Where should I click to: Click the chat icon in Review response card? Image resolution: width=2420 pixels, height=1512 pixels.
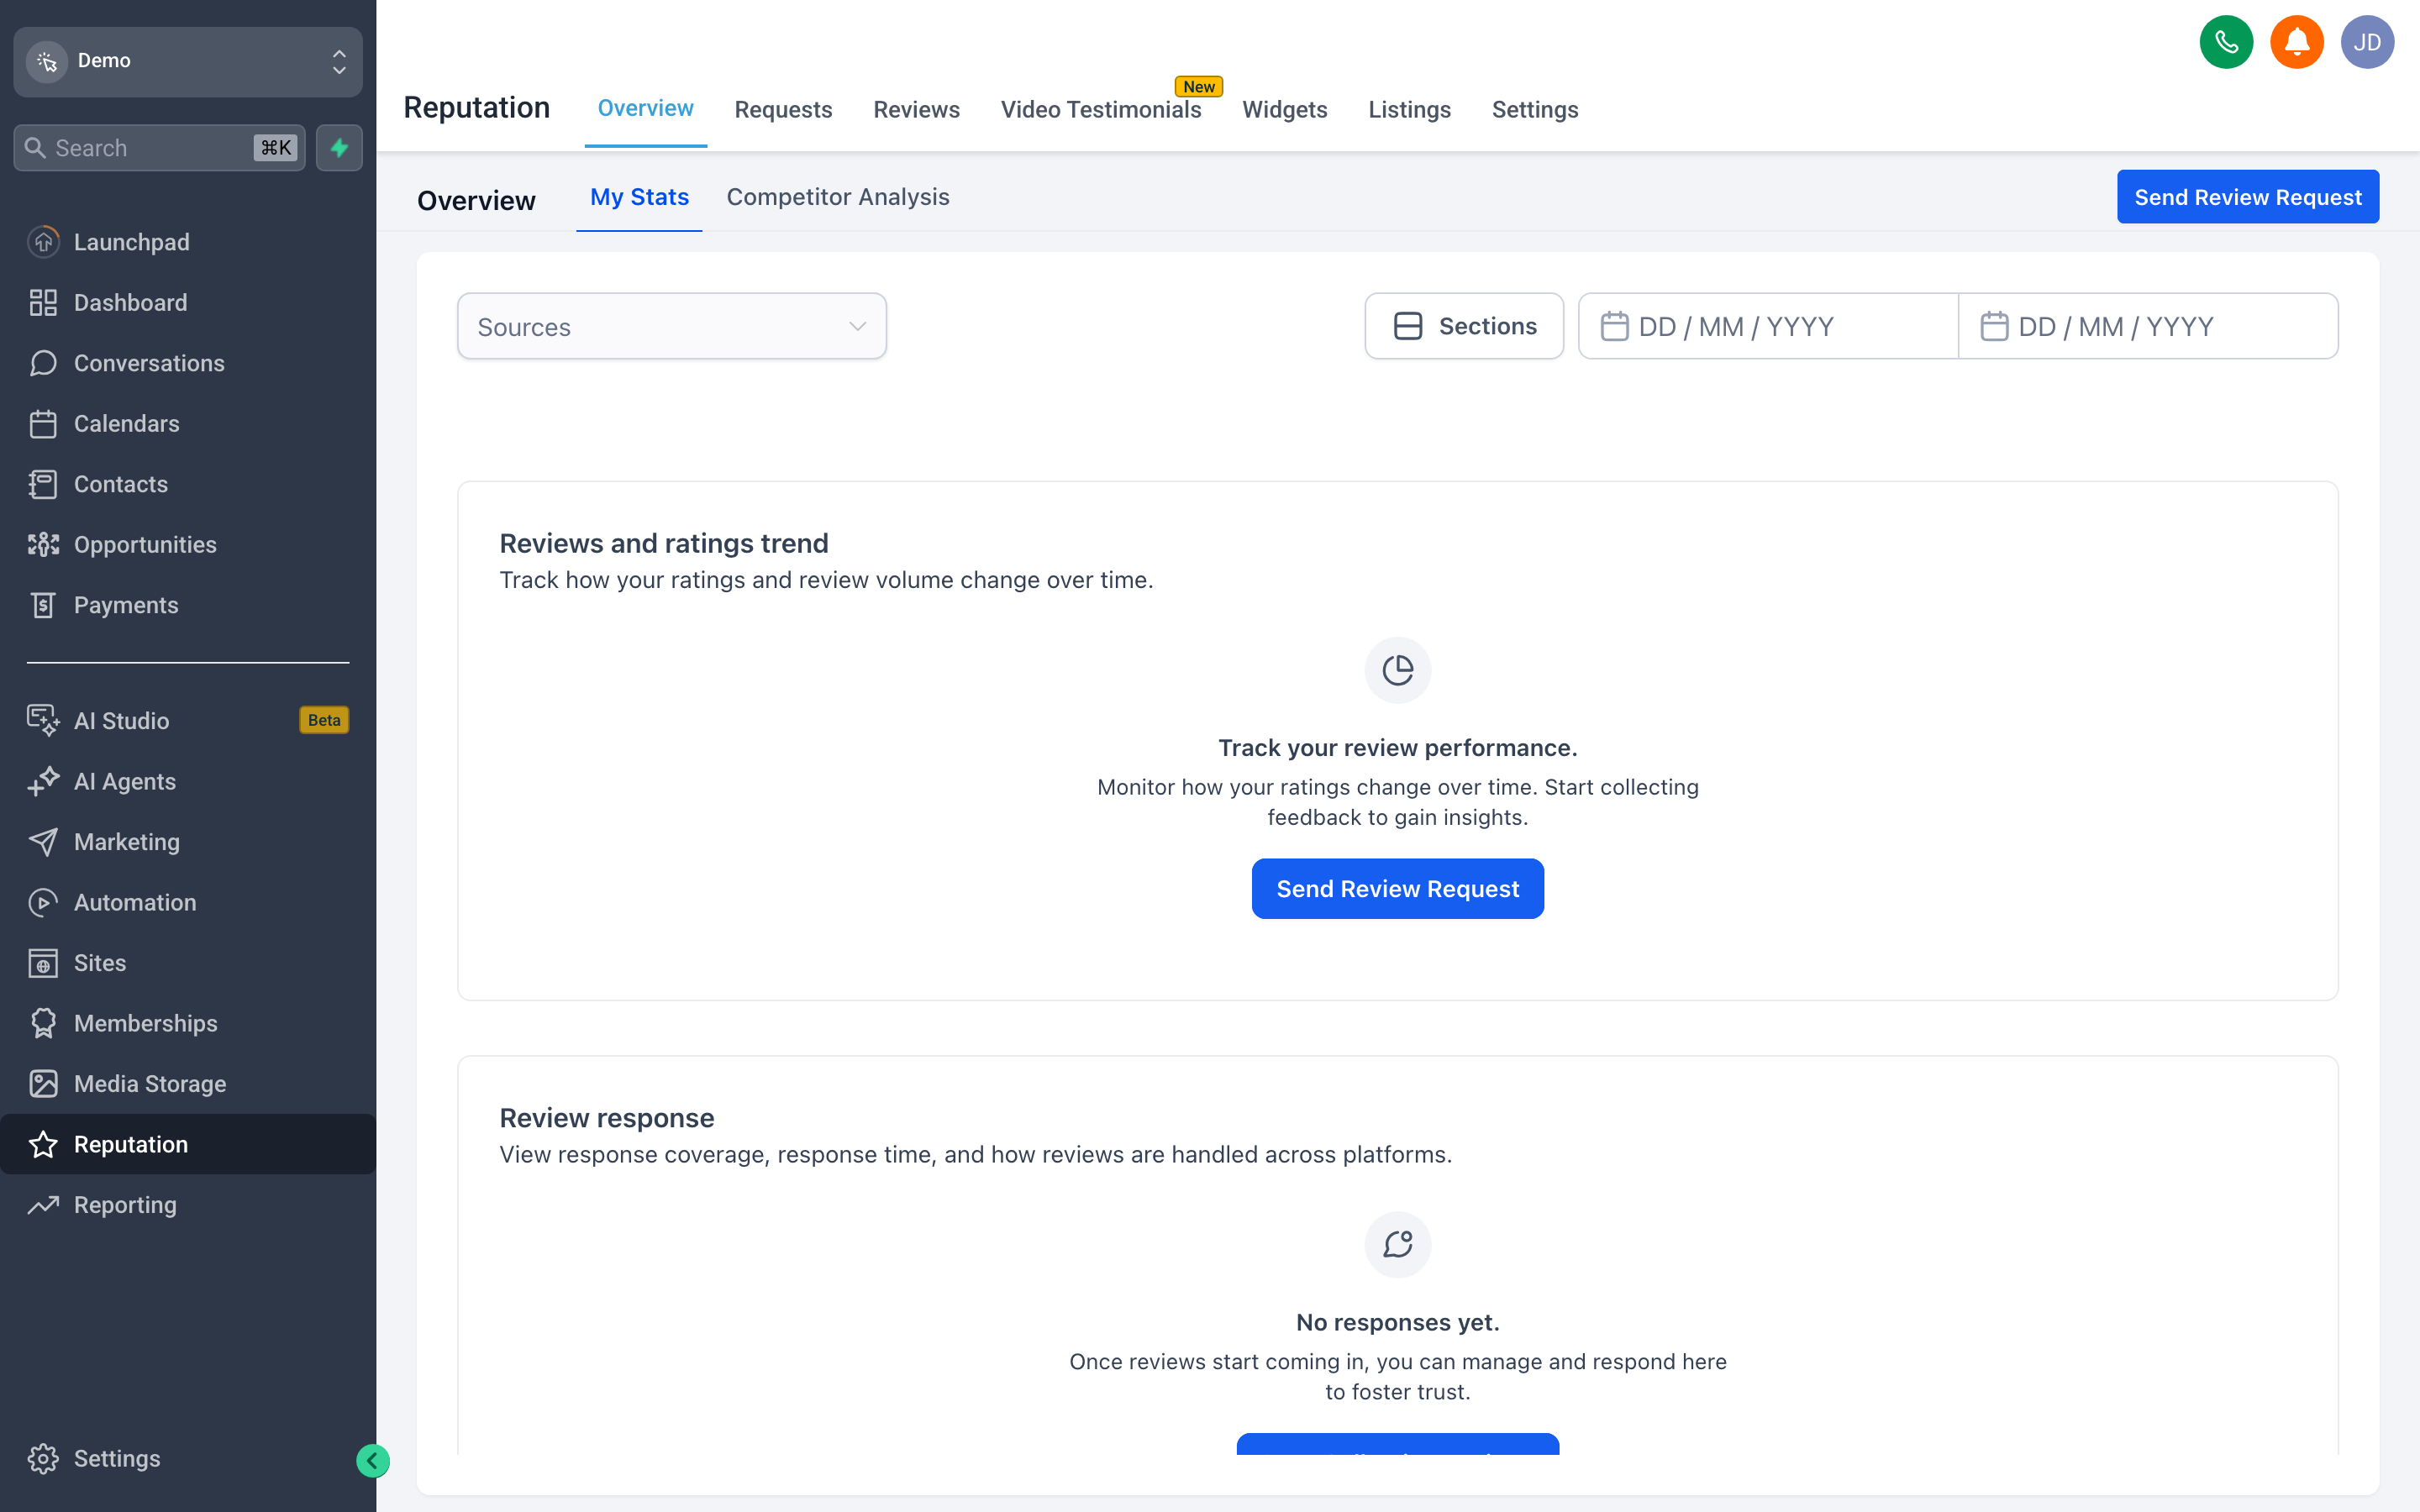[1397, 1244]
